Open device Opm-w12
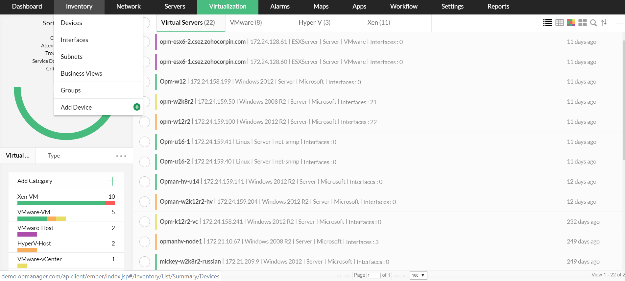The image size is (625, 281). 173,82
